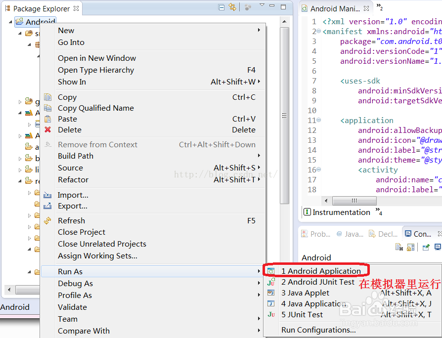Run as 3 Java Applet
Image resolution: width=442 pixels, height=338 pixels.
(353, 293)
